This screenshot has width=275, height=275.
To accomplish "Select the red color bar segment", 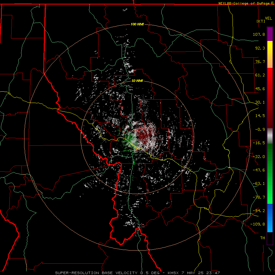I will tap(270, 98).
